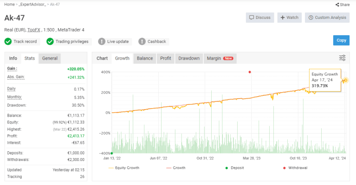The height and width of the screenshot is (185, 356).
Task: Open the TopFX broker link
Action: 33,30
